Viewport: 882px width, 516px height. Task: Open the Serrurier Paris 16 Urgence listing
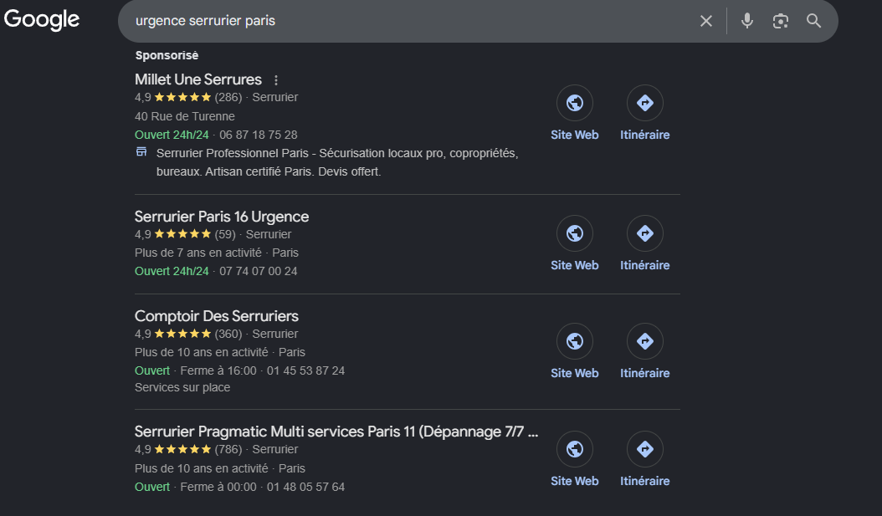pyautogui.click(x=222, y=217)
